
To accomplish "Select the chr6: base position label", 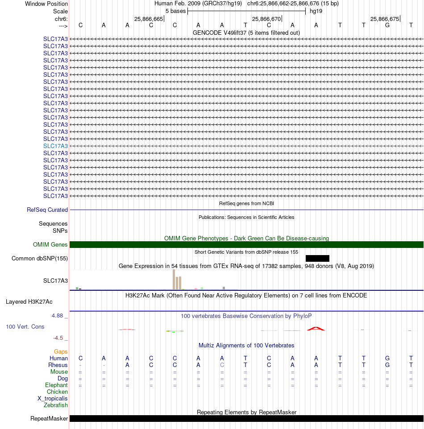I will (x=61, y=19).
